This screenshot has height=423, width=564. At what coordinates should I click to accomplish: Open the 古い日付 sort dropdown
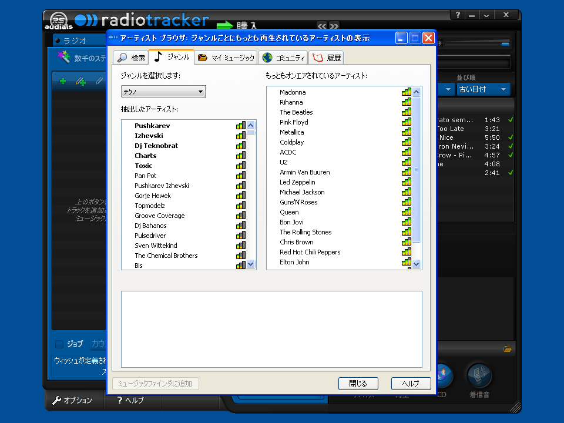pyautogui.click(x=483, y=89)
